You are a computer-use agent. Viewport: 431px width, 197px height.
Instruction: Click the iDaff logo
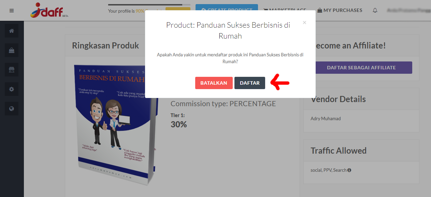click(x=47, y=10)
